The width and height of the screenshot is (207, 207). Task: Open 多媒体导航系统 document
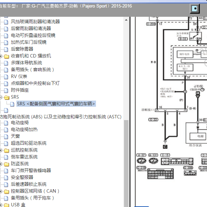pos(26,63)
